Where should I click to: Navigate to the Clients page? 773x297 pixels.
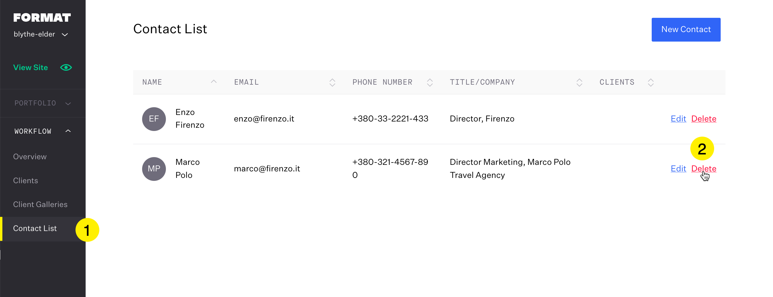tap(26, 180)
